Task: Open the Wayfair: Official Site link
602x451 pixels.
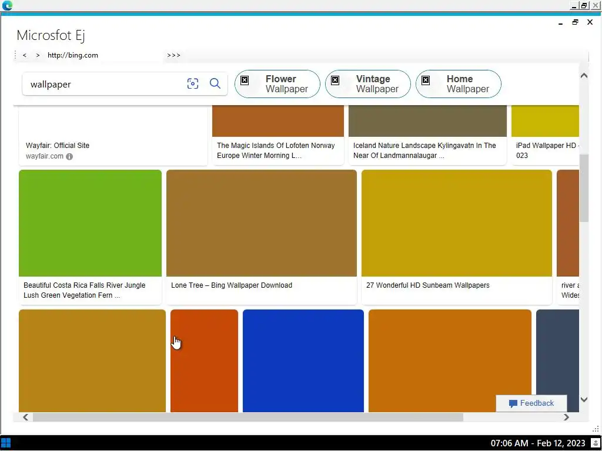Action: pos(58,146)
